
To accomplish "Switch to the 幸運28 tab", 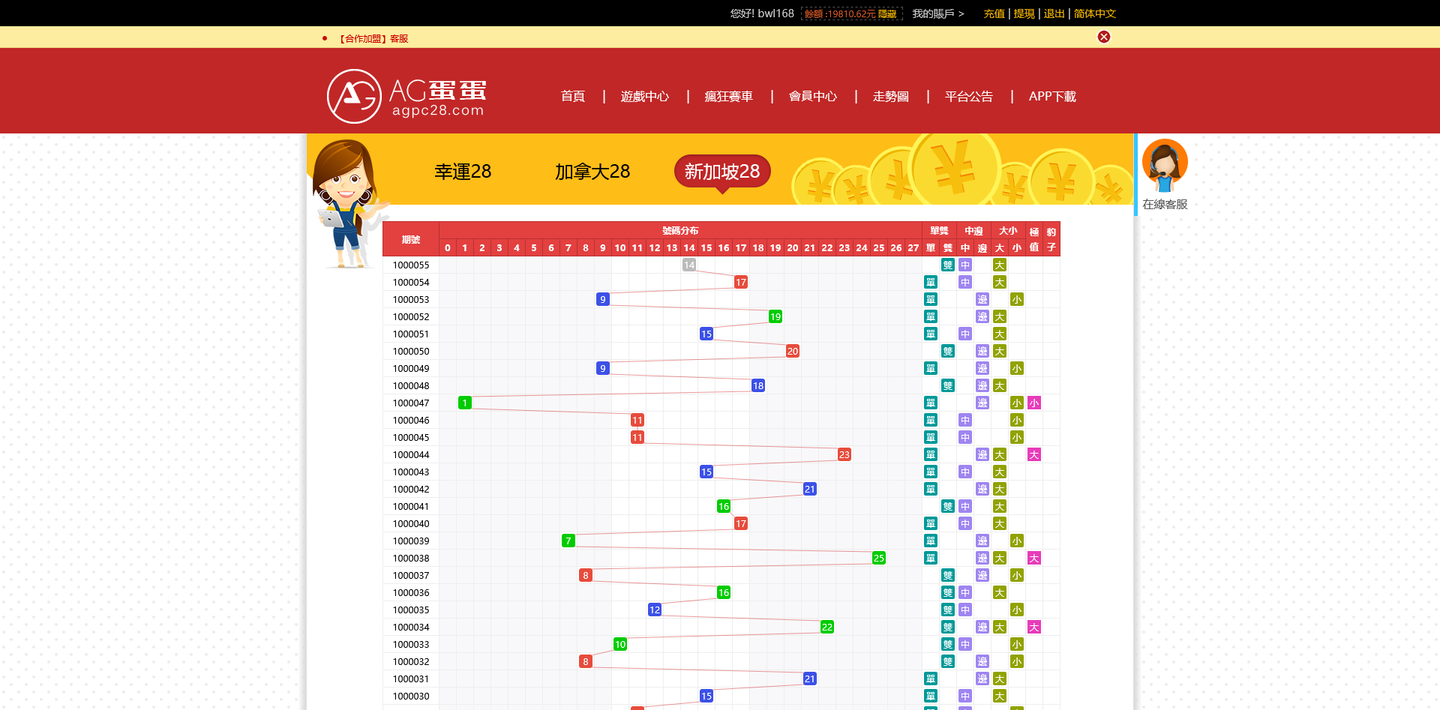I will tap(462, 172).
